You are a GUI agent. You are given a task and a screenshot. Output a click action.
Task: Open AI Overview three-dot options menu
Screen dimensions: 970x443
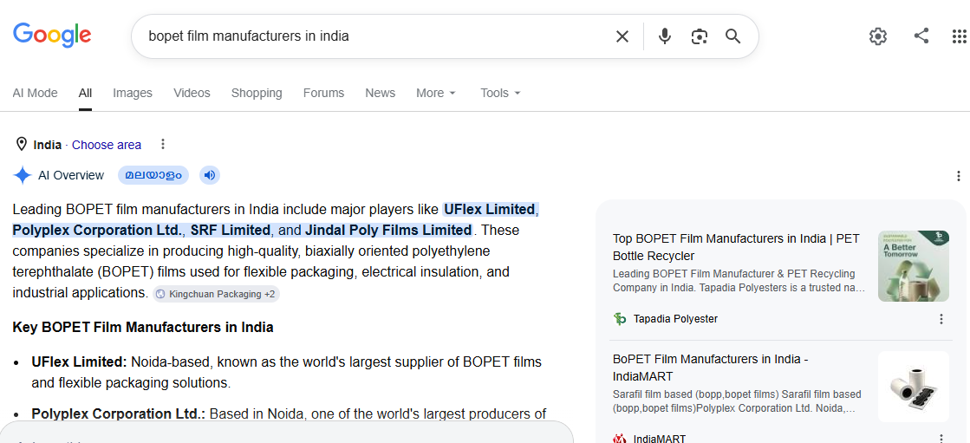point(958,176)
